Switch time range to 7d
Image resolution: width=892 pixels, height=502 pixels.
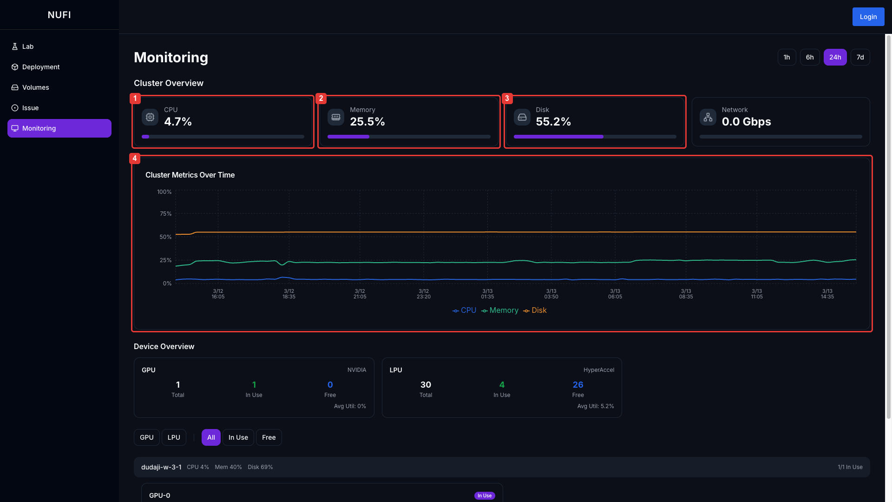coord(860,57)
